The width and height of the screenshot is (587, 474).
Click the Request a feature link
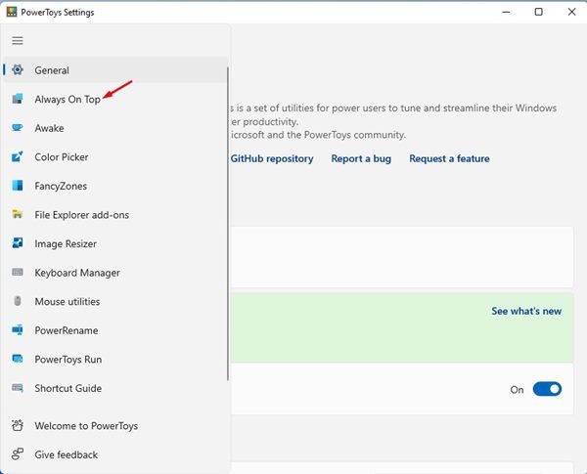pyautogui.click(x=449, y=158)
